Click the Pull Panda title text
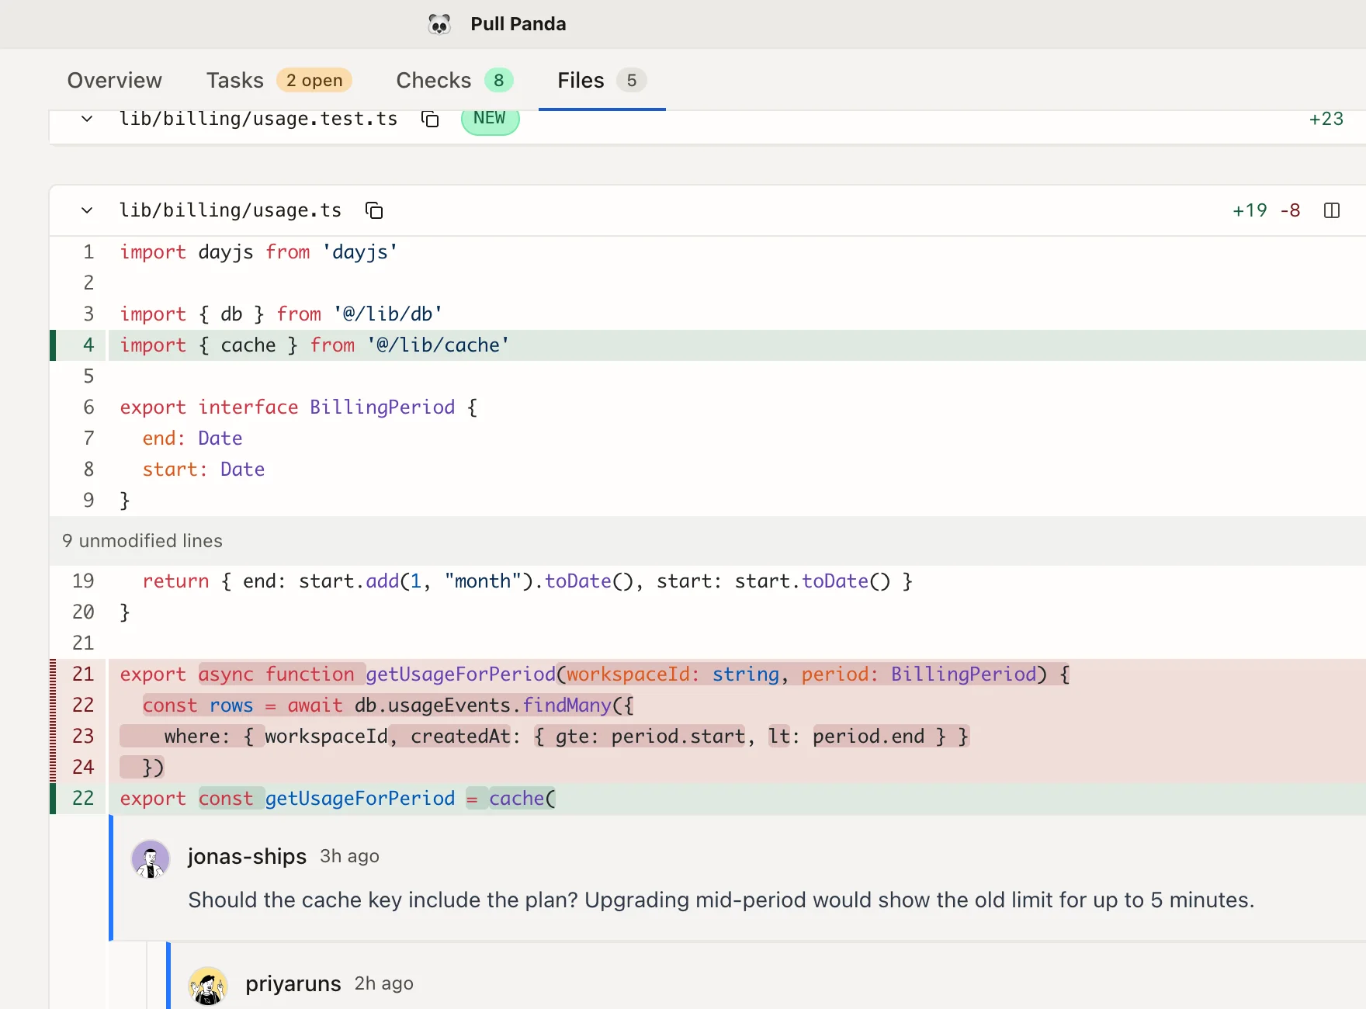1366x1009 pixels. pyautogui.click(x=518, y=24)
